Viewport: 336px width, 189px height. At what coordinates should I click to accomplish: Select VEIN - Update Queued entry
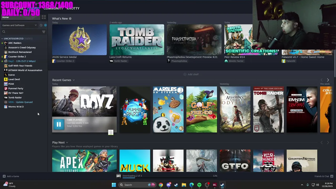coord(20,102)
